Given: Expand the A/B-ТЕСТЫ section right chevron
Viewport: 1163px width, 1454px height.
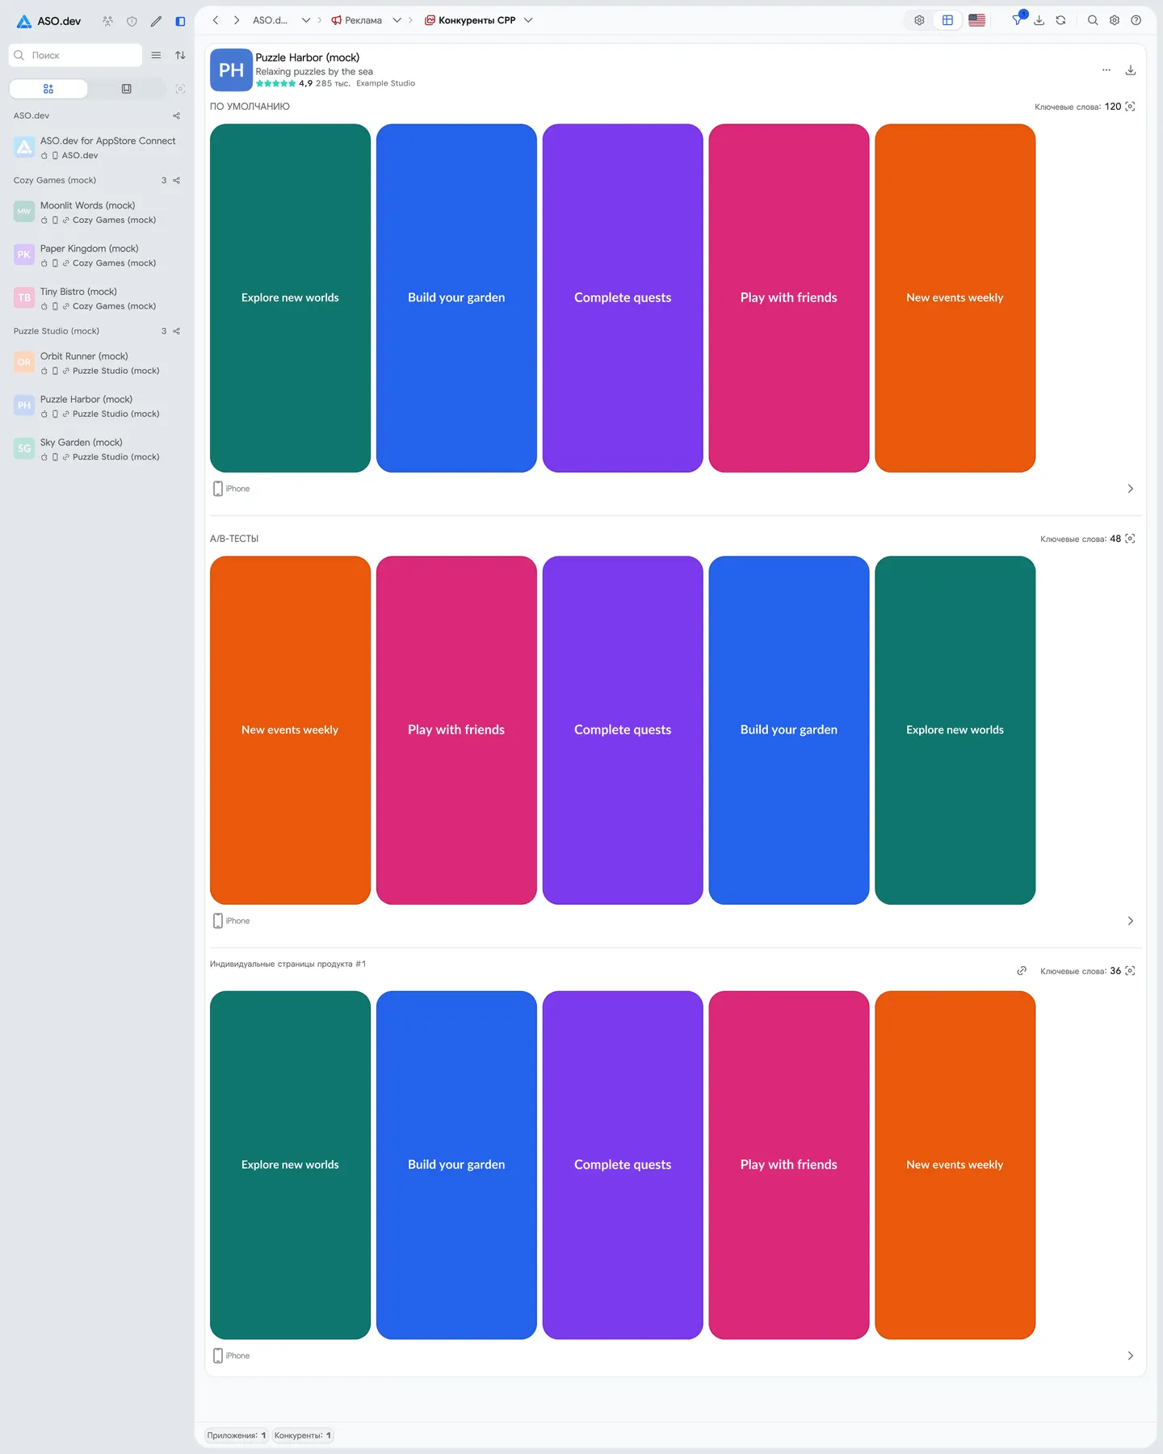Looking at the screenshot, I should [x=1131, y=921].
